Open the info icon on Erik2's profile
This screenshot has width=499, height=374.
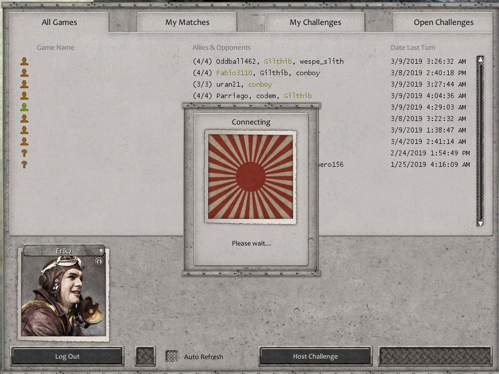click(x=100, y=261)
